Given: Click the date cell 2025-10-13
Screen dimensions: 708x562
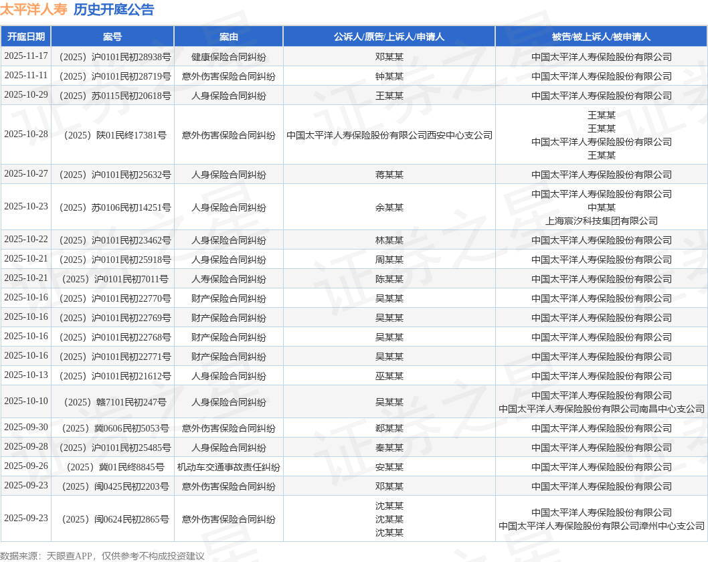Looking at the screenshot, I should (25, 375).
